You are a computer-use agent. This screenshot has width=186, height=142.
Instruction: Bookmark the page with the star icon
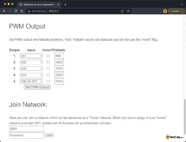(128, 11)
